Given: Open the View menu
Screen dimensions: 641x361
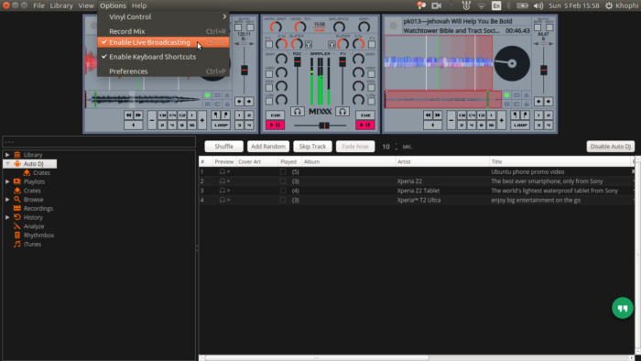Looking at the screenshot, I should coord(86,5).
